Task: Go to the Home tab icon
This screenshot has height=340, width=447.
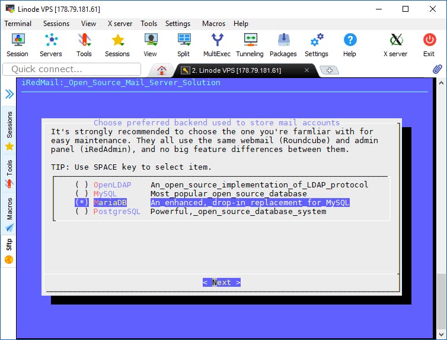Action: [x=162, y=70]
